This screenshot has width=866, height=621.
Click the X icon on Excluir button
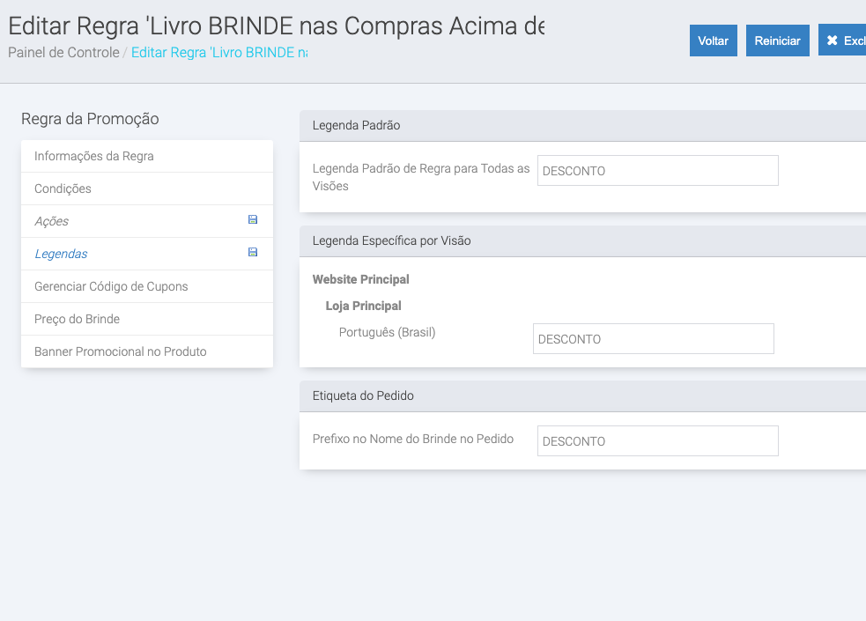pyautogui.click(x=832, y=41)
